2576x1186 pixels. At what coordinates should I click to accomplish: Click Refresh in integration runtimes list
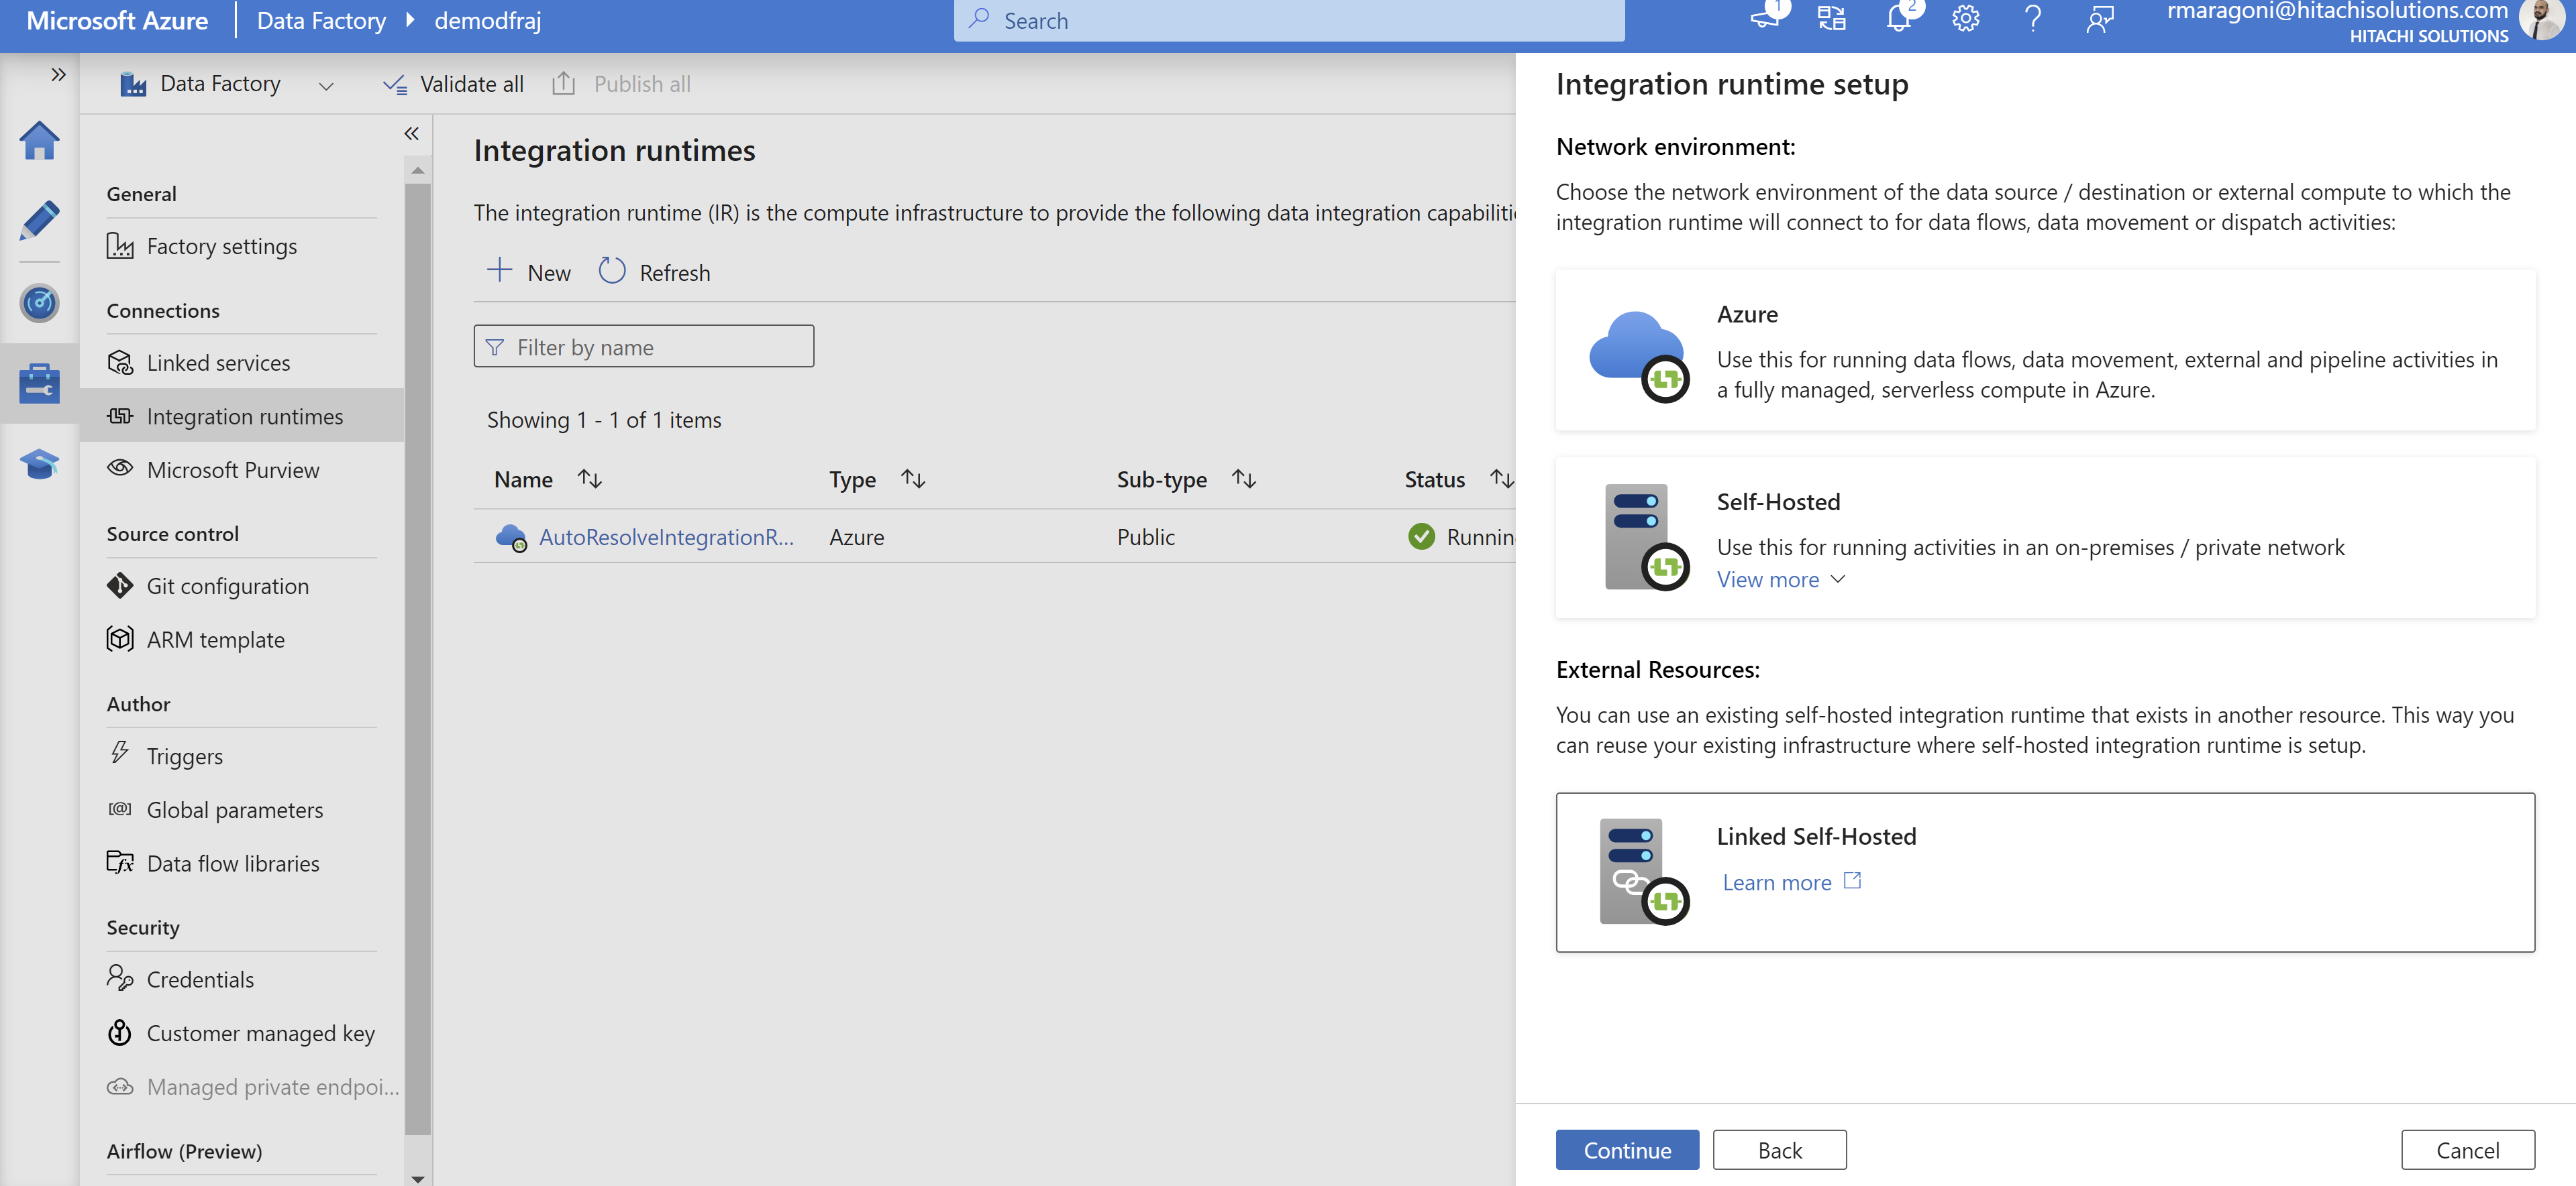click(x=655, y=272)
